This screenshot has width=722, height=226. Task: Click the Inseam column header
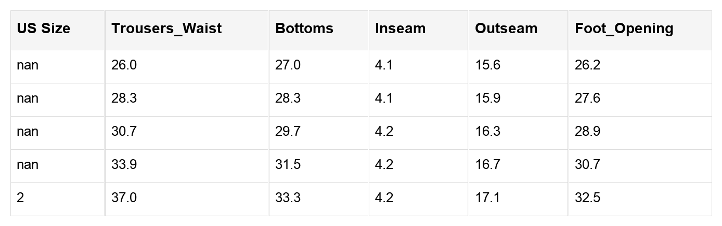[x=400, y=29]
